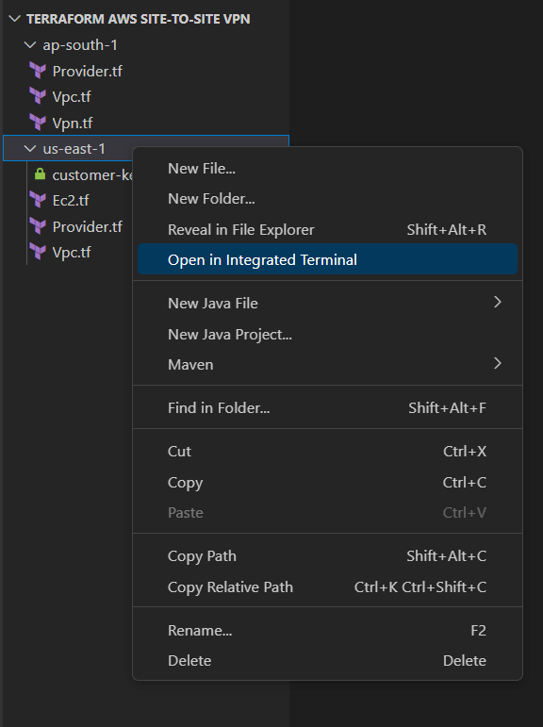The width and height of the screenshot is (543, 727).
Task: Click Terraform icon beside Vpn.tf
Action: (x=38, y=123)
